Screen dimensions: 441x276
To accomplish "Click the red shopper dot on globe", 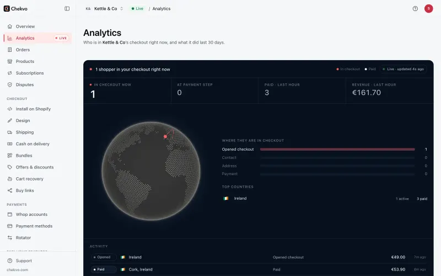I will coord(165,136).
